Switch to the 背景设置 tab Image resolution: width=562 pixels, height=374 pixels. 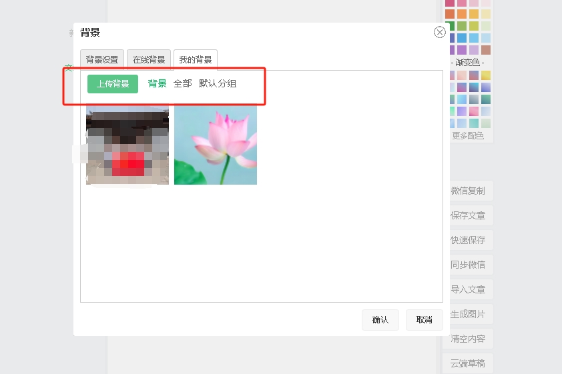(102, 59)
